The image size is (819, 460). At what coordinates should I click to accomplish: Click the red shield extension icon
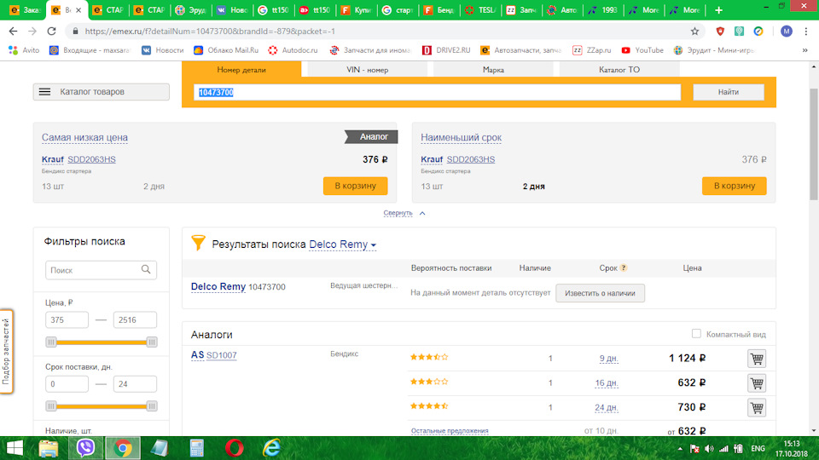(x=720, y=32)
